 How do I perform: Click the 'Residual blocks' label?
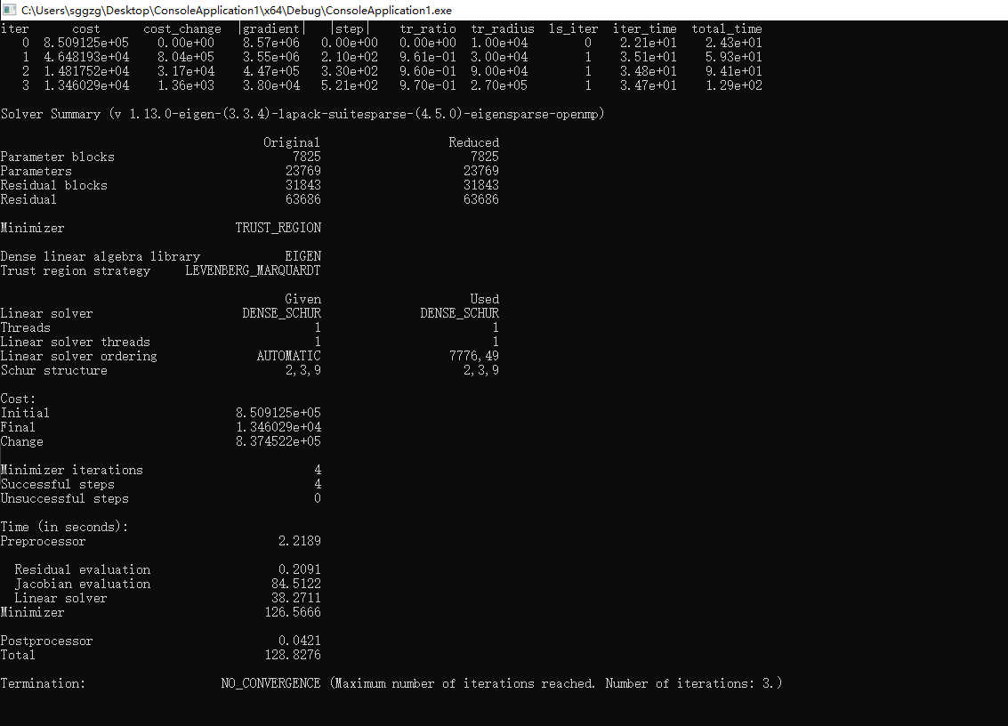pos(54,185)
